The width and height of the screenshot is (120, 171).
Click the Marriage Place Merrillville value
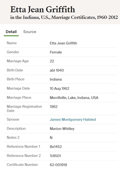(74, 98)
